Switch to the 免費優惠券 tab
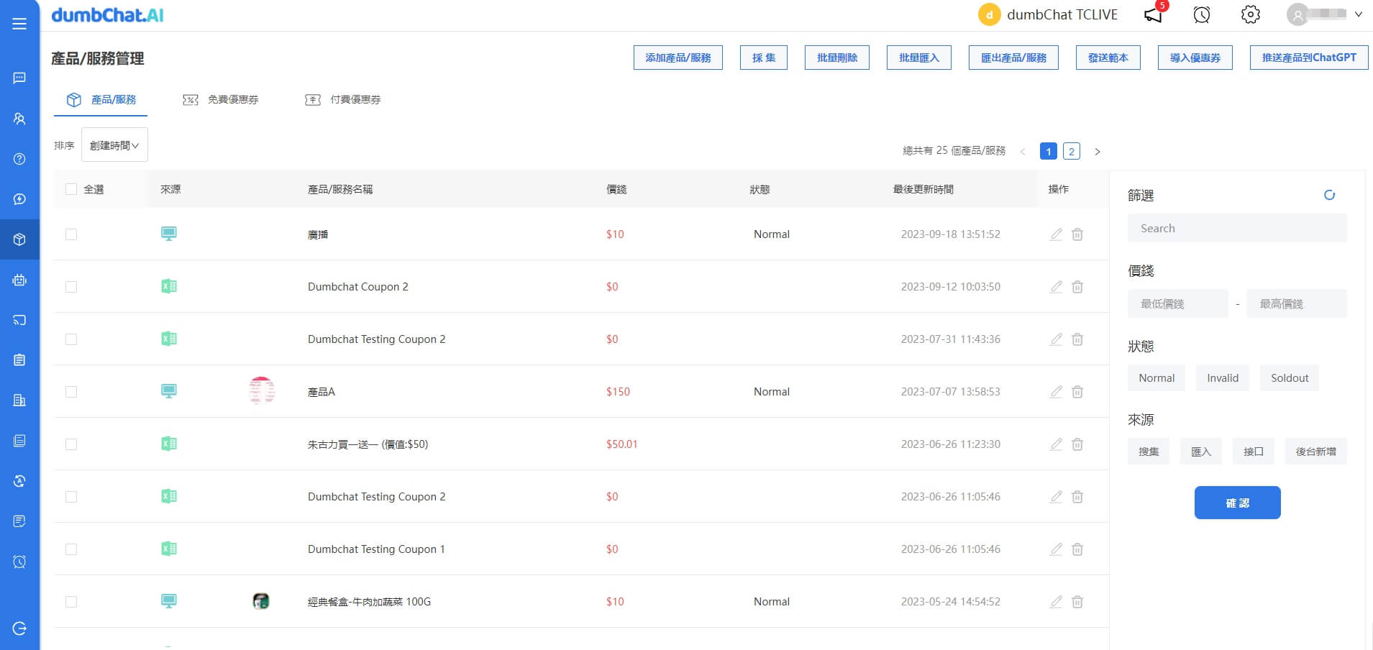Screen dimensions: 1373x650 (221, 100)
